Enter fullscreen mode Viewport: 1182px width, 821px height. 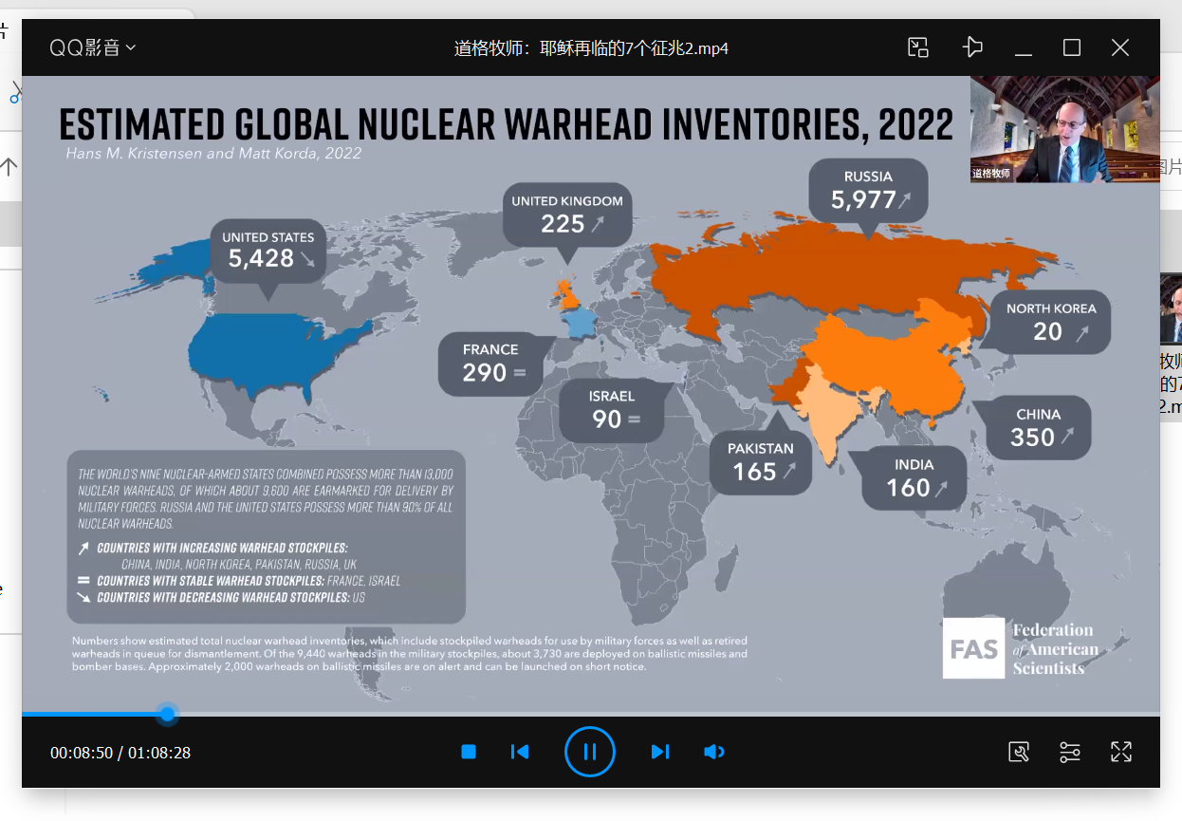(1121, 752)
